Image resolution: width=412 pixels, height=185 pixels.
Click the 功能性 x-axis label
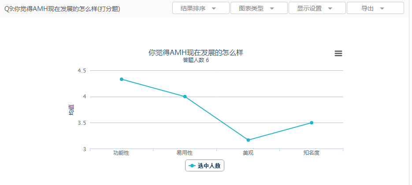pyautogui.click(x=121, y=153)
